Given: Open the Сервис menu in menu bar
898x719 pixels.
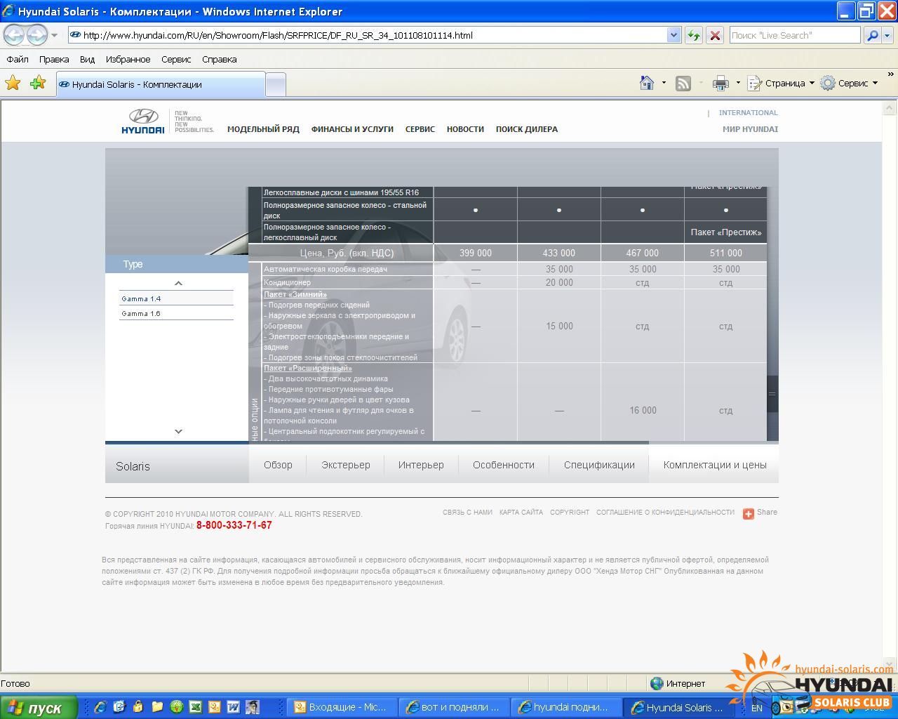Looking at the screenshot, I should (176, 59).
